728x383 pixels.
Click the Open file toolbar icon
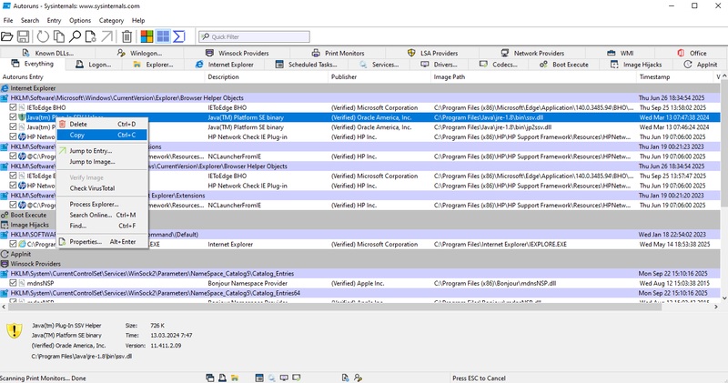point(8,36)
